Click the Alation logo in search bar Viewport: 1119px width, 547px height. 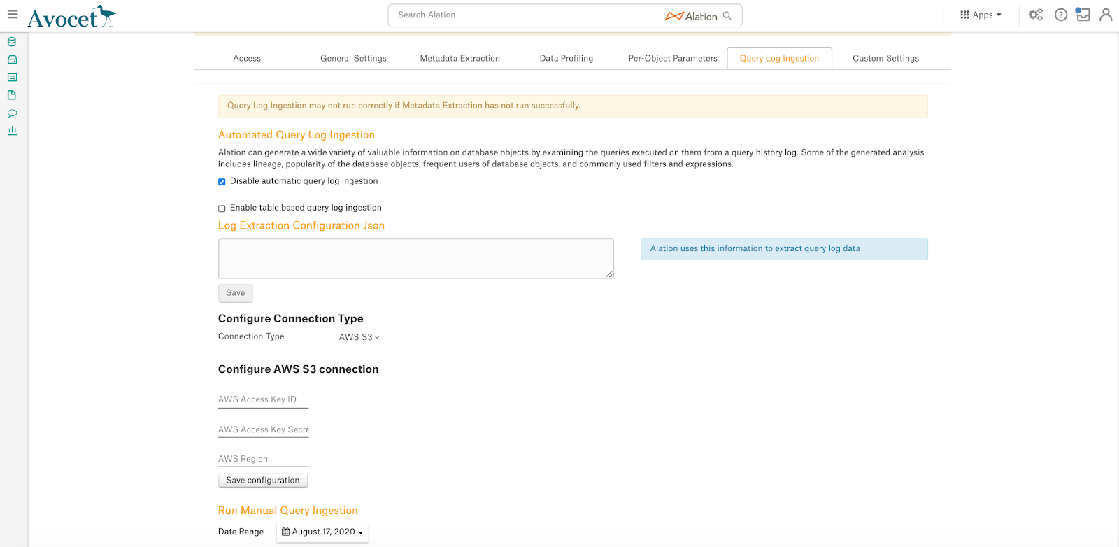[x=691, y=16]
